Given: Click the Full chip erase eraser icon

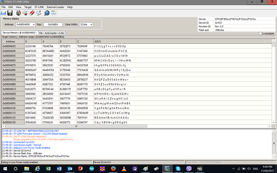Looking at the screenshot, I should [32, 13].
